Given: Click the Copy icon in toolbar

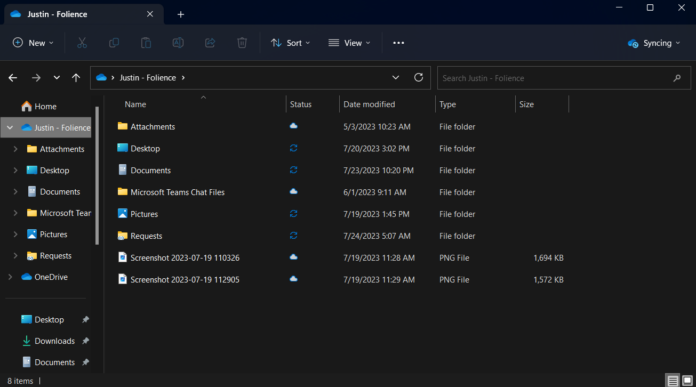Looking at the screenshot, I should click(114, 43).
